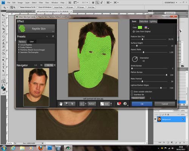Viewport: 189px width, 151px height.
Task: Open the green color swatch picker
Action: pos(140,28)
